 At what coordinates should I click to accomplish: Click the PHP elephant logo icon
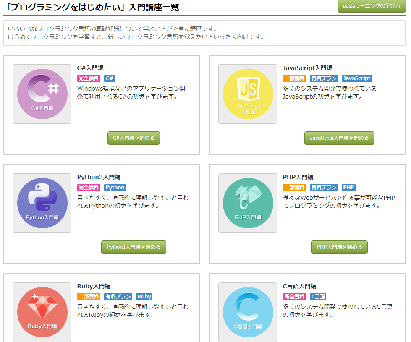tap(248, 203)
